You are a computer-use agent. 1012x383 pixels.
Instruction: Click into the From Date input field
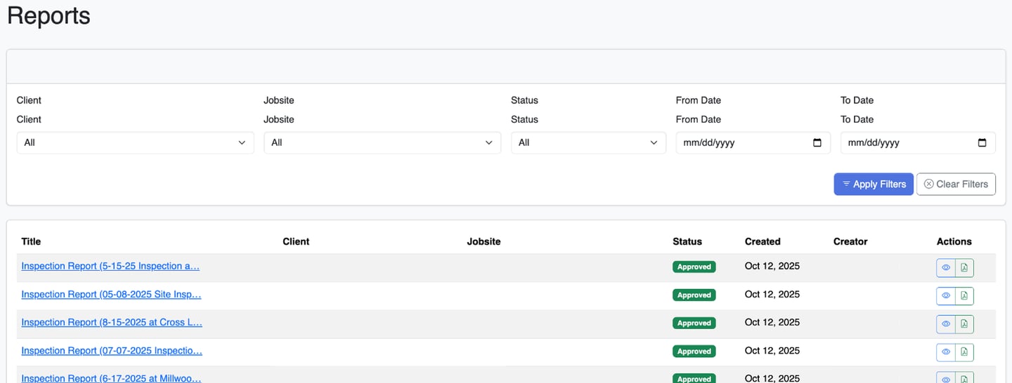point(753,142)
